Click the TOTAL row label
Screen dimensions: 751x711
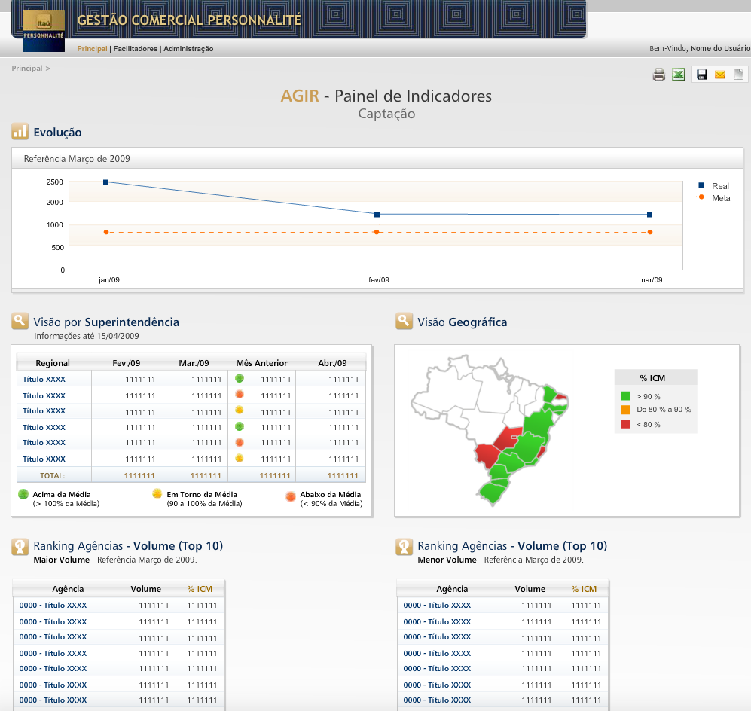52,475
